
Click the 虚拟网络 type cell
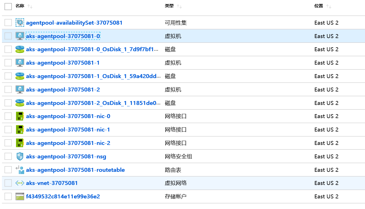[176, 183]
